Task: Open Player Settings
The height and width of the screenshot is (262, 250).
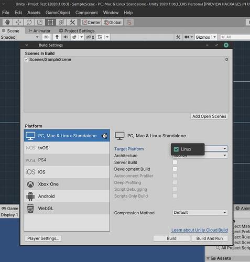Action: click(43, 238)
